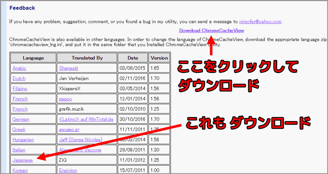This screenshot has height=174, width=328.
Task: Open the Dutch language file link
Action: (19, 78)
